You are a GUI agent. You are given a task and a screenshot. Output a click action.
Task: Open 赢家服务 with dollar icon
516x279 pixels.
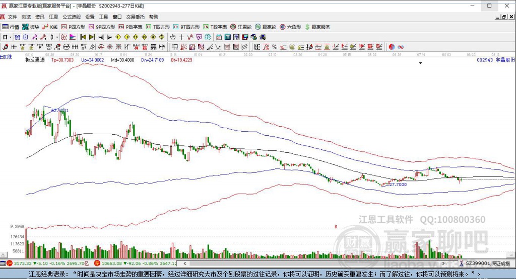point(317,27)
